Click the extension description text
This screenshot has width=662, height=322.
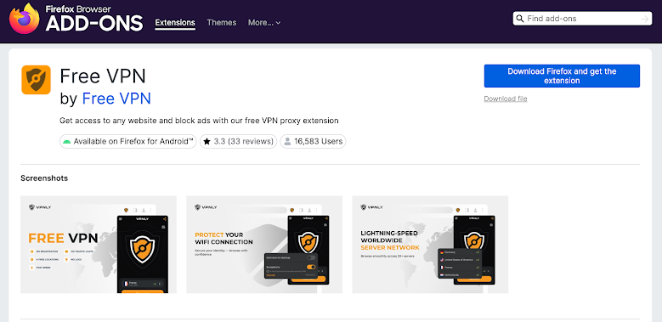[199, 121]
